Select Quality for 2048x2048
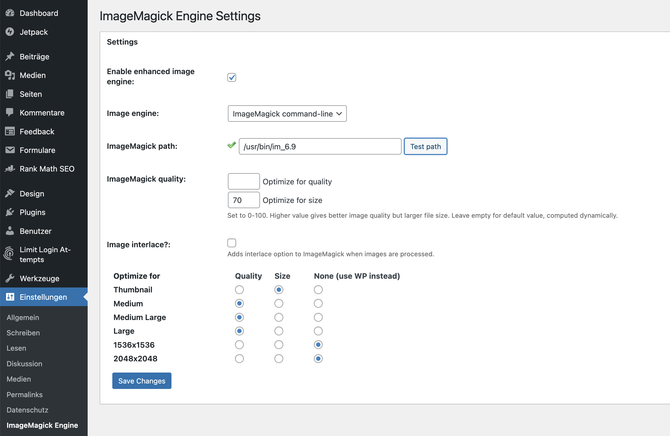Image resolution: width=670 pixels, height=436 pixels. (x=239, y=358)
